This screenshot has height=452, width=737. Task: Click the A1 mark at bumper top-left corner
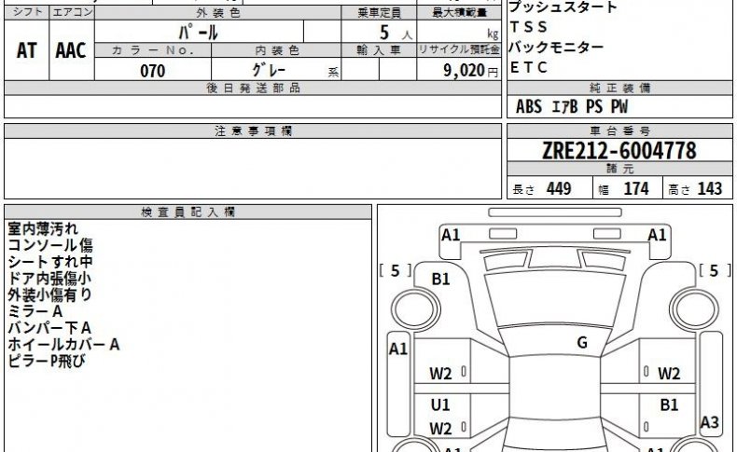(451, 235)
